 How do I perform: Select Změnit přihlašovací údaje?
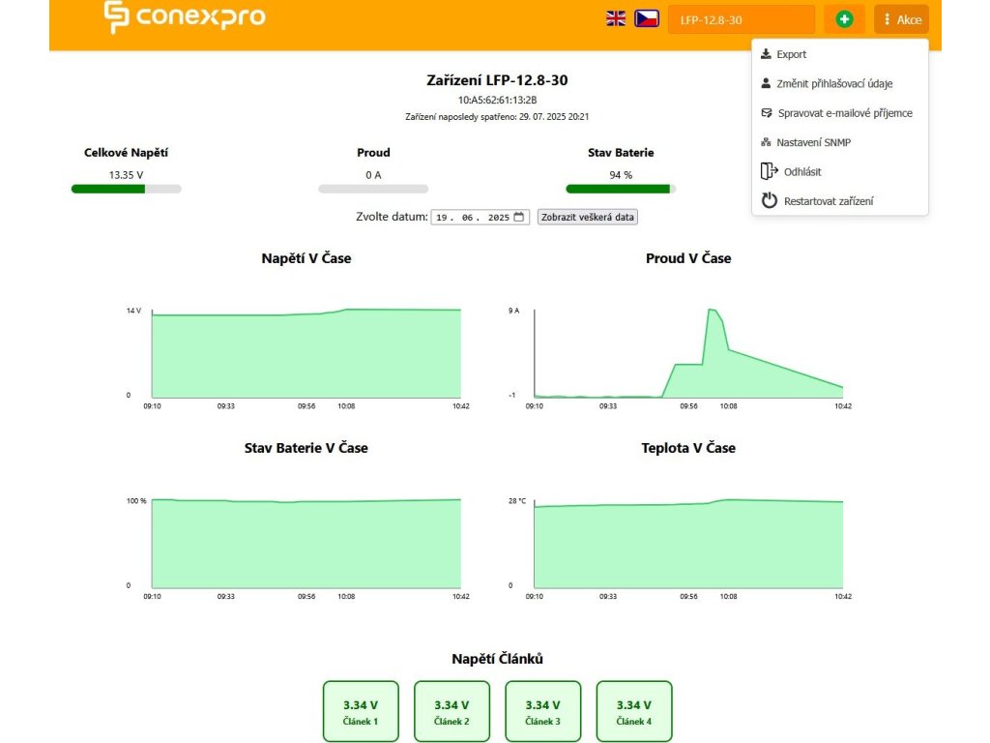click(x=840, y=83)
